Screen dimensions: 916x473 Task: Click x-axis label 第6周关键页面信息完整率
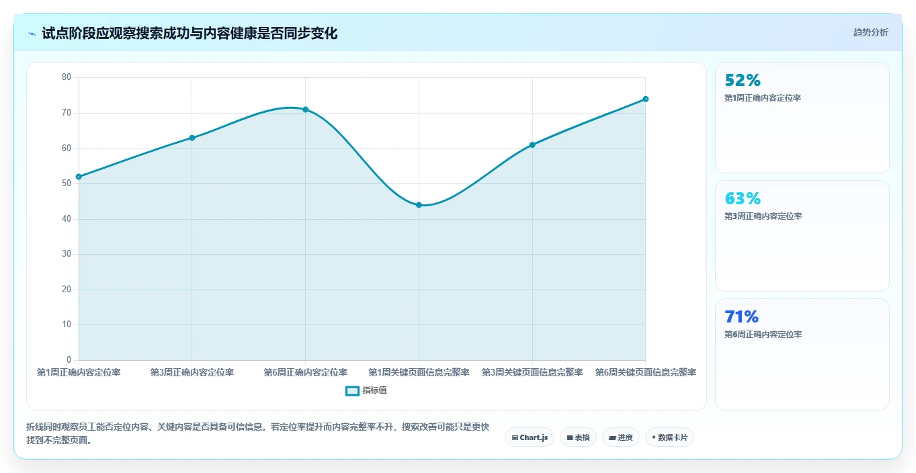pyautogui.click(x=645, y=372)
